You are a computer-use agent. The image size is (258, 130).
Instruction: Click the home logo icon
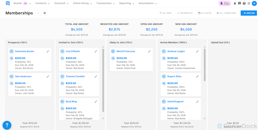(x=8, y=3)
